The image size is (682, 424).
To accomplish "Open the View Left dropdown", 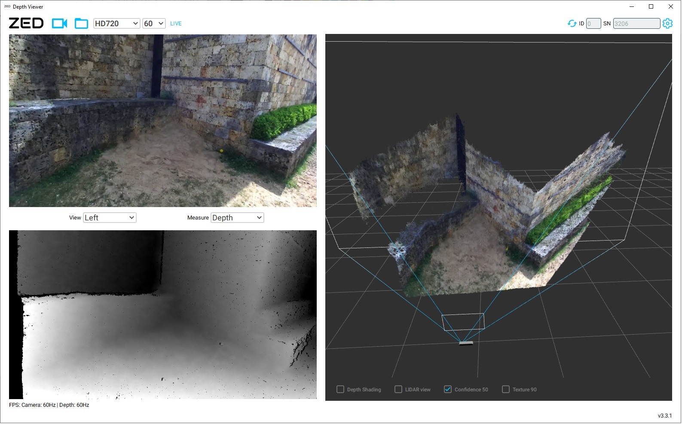I will click(110, 218).
